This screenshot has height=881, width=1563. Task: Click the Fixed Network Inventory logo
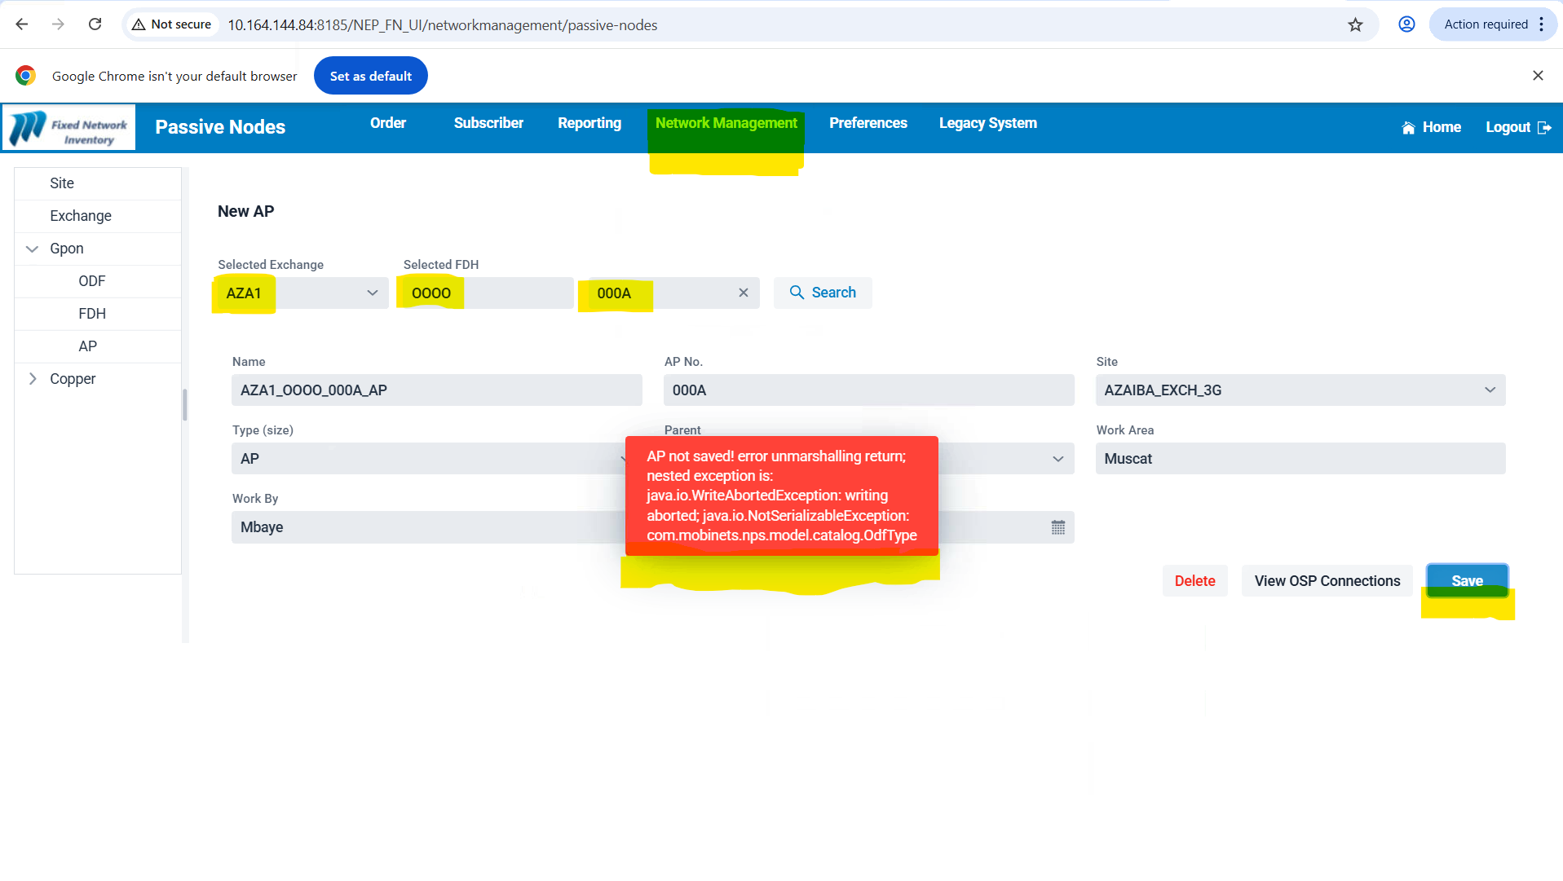point(69,128)
